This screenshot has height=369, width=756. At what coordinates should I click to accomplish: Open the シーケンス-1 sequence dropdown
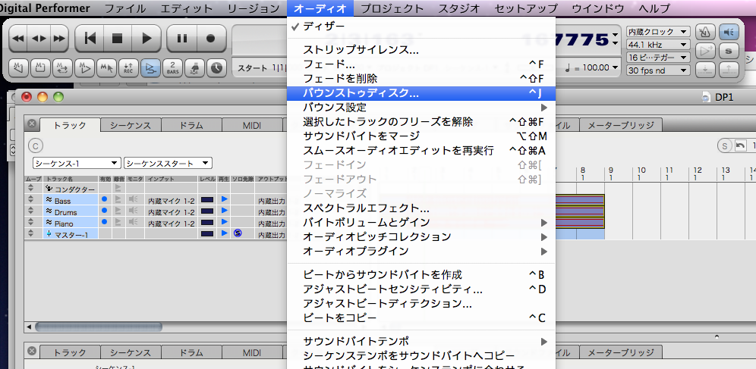pos(77,163)
